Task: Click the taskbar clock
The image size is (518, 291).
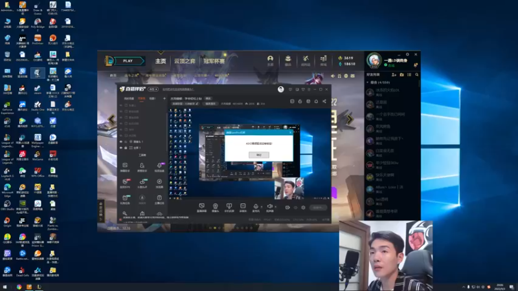Action: point(499,287)
